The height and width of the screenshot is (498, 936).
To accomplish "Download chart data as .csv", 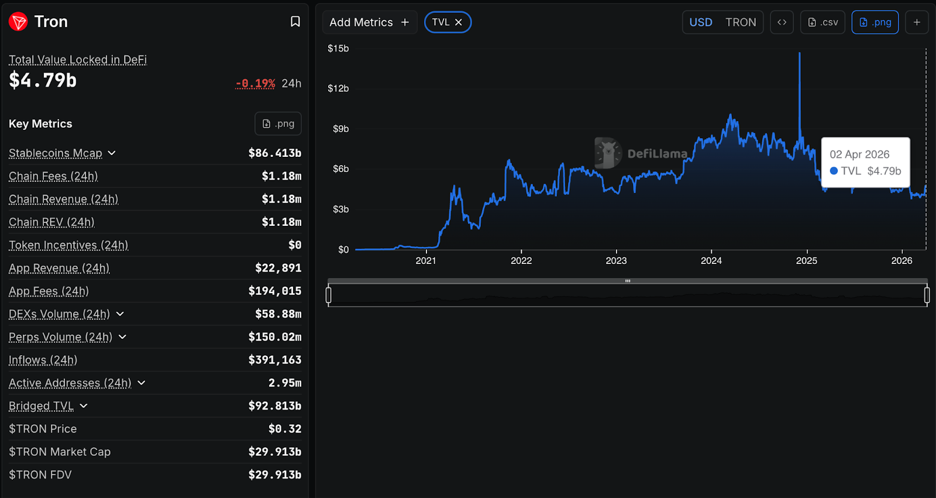I will (x=823, y=22).
